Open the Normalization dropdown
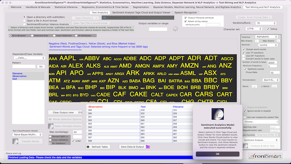 (x=271, y=80)
